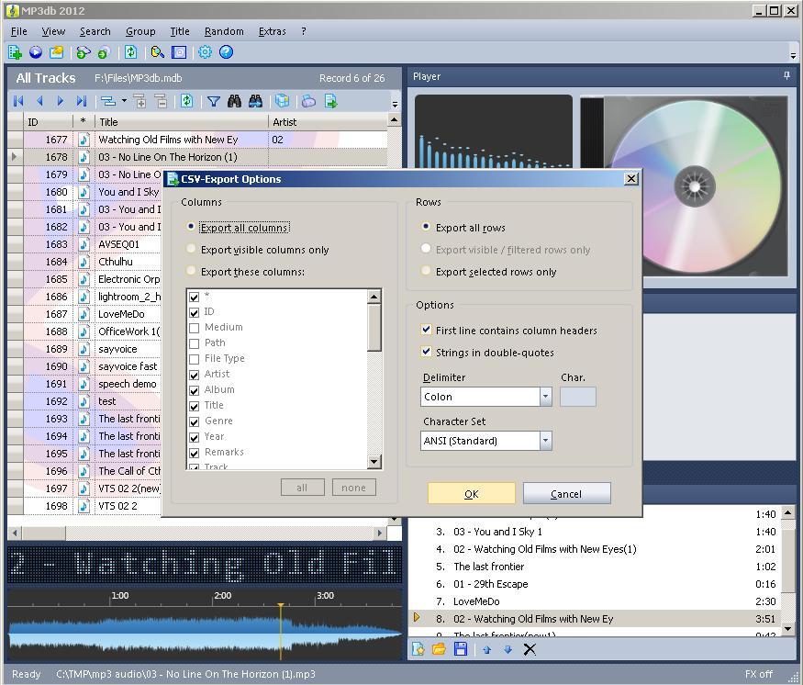Move playlist item up with blue arrow

pyautogui.click(x=486, y=650)
